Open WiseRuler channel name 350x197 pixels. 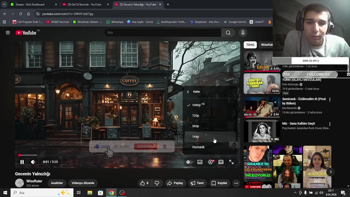click(34, 181)
